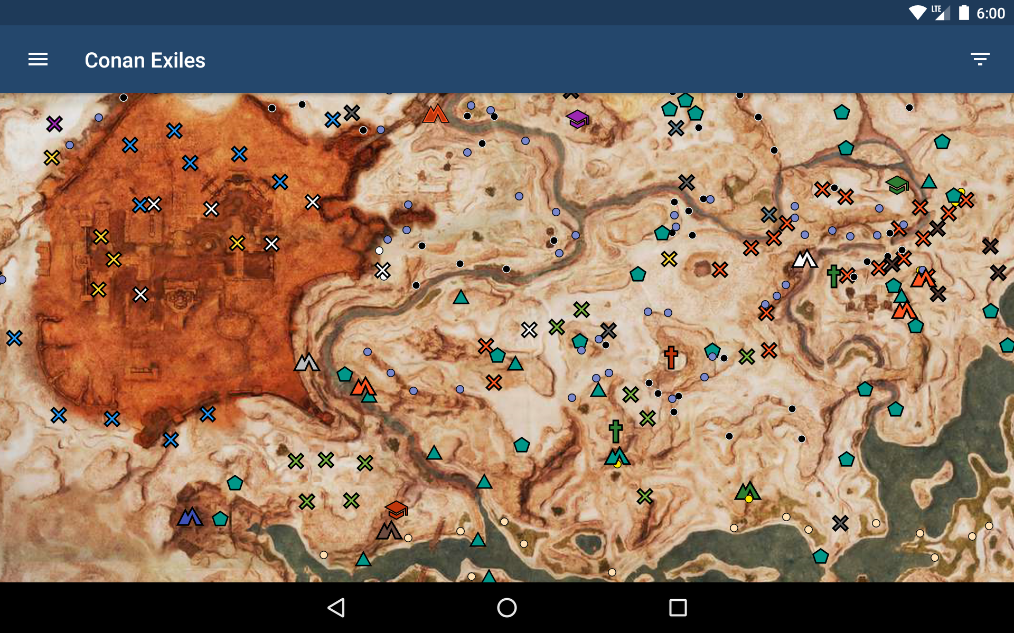Select the purple X map marker

54,124
